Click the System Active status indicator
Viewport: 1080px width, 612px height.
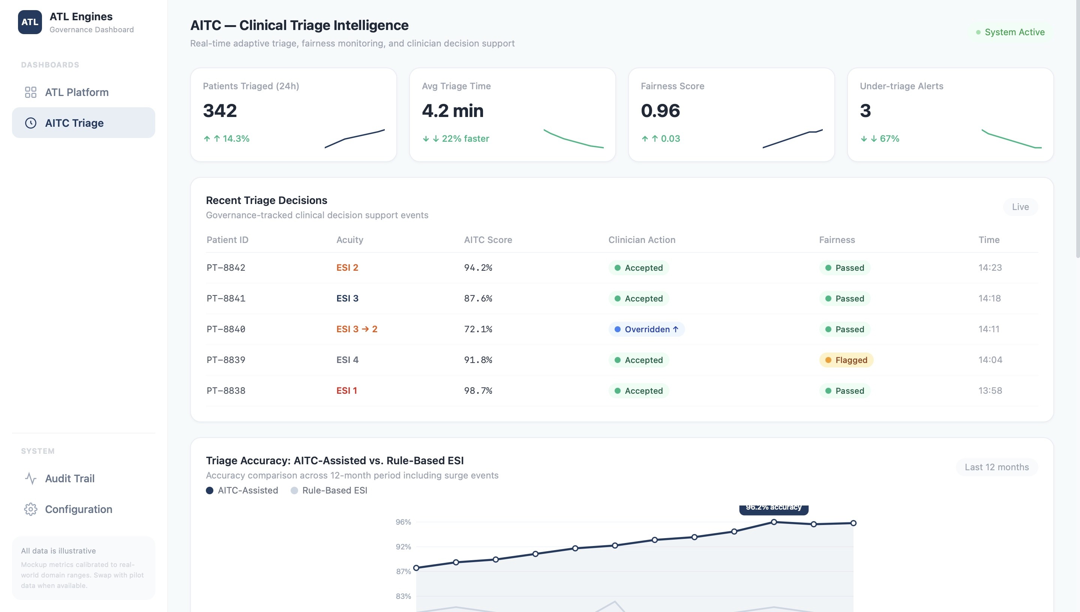1010,32
